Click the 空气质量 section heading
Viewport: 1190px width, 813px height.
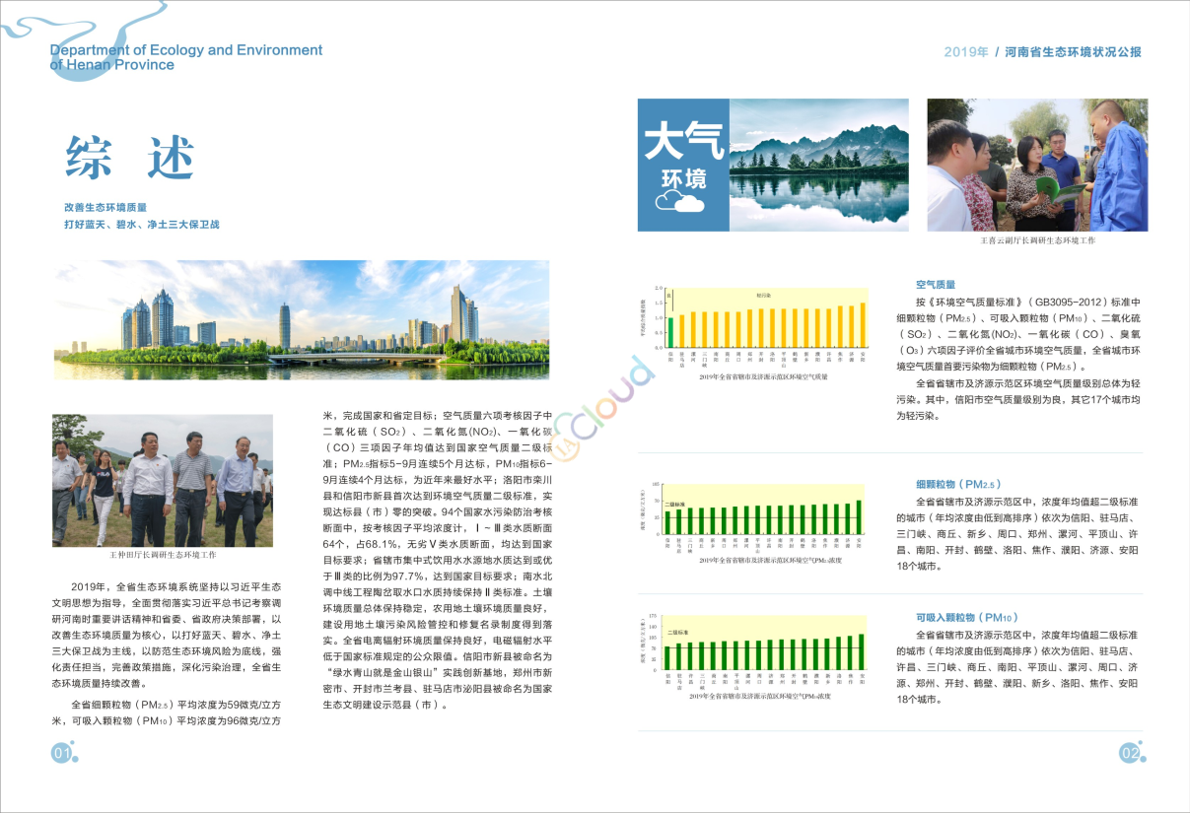936,285
